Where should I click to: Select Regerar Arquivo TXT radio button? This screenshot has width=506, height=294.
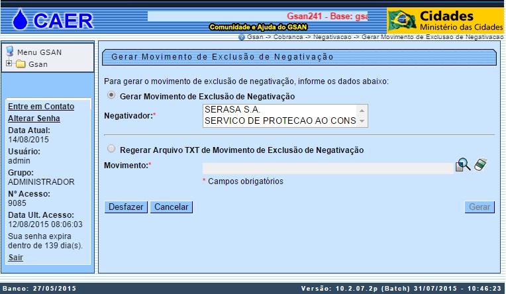pos(111,148)
